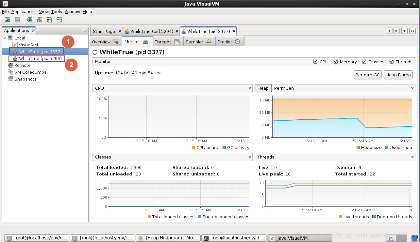Select the Heap tab
The image size is (420, 242).
(x=263, y=88)
